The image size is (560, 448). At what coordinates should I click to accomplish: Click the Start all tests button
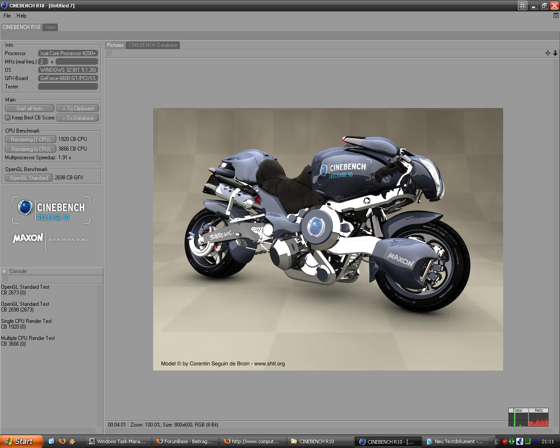pyautogui.click(x=29, y=108)
